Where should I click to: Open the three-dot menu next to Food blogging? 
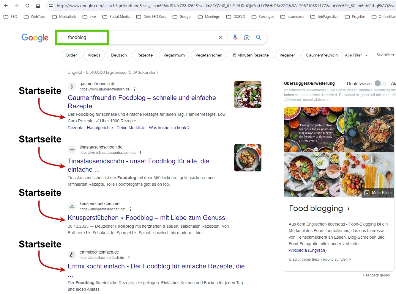click(x=348, y=209)
